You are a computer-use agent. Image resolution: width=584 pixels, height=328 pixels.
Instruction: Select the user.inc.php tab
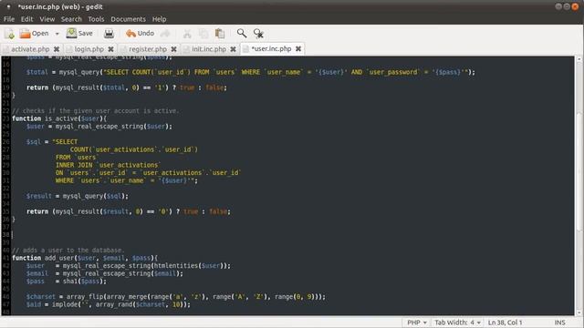click(271, 48)
